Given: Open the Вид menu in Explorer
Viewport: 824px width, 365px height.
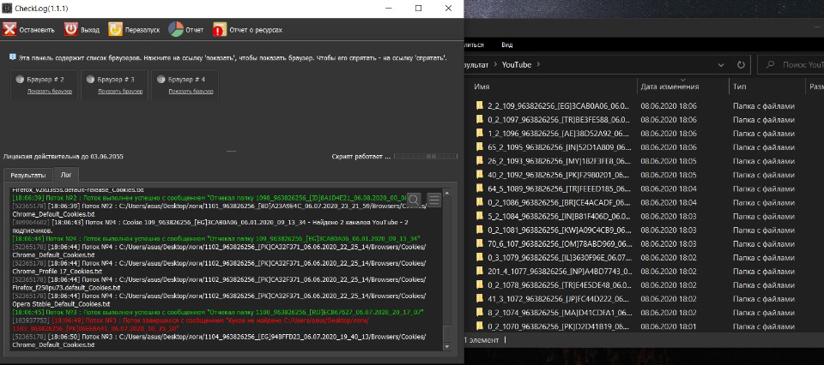Looking at the screenshot, I should click(x=506, y=45).
